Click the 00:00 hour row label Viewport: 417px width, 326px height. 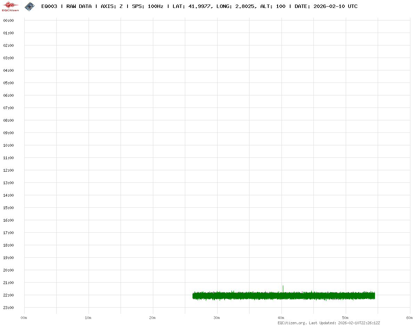point(8,20)
